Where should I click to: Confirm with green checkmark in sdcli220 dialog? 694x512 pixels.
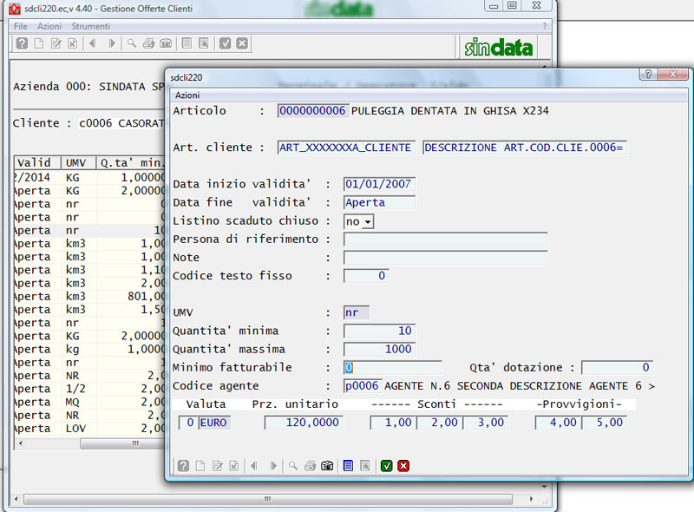click(x=386, y=466)
